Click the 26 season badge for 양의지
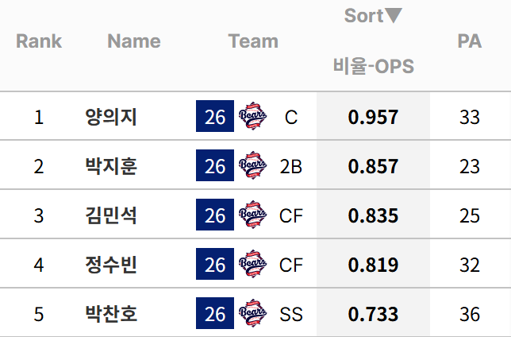The height and width of the screenshot is (337, 511). click(x=215, y=116)
